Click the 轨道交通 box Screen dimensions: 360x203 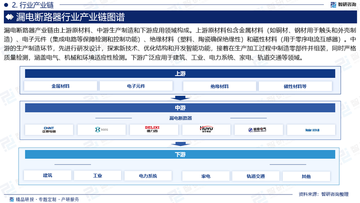click(256, 176)
